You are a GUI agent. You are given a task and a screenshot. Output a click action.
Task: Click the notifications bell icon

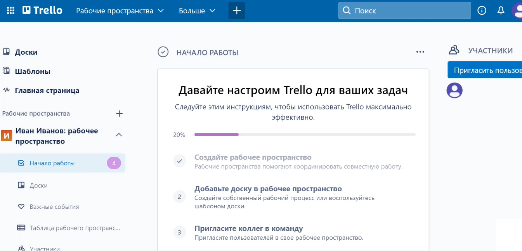(x=501, y=10)
